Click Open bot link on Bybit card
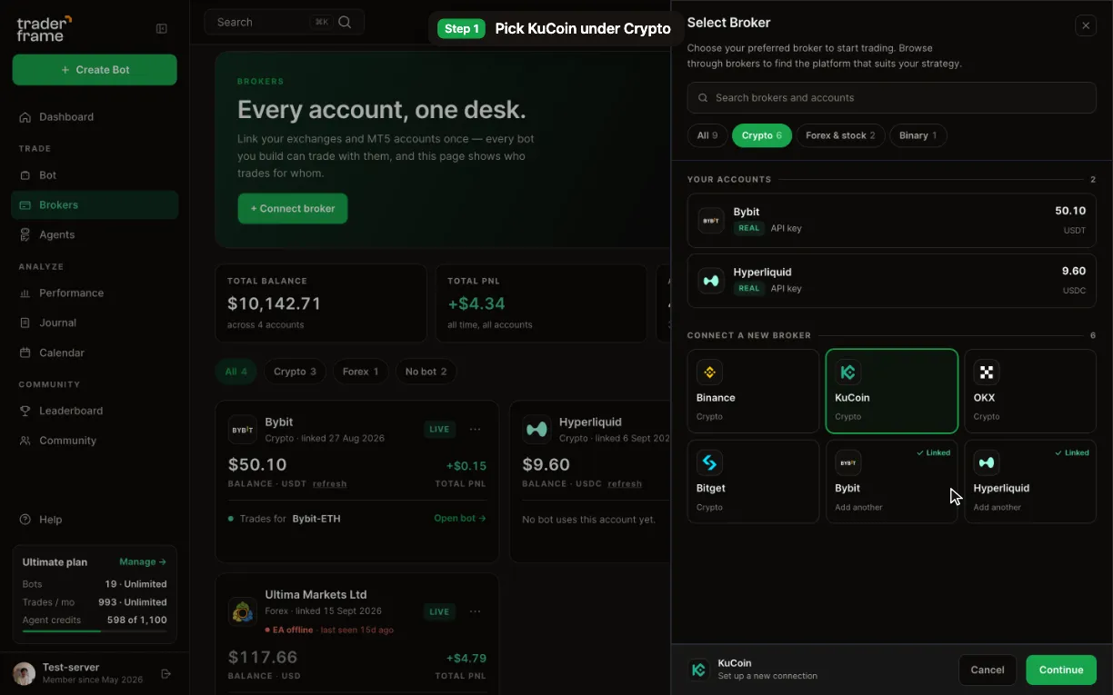 tap(460, 519)
